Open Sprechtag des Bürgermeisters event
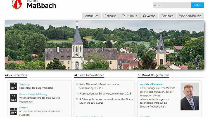 (x=36, y=88)
